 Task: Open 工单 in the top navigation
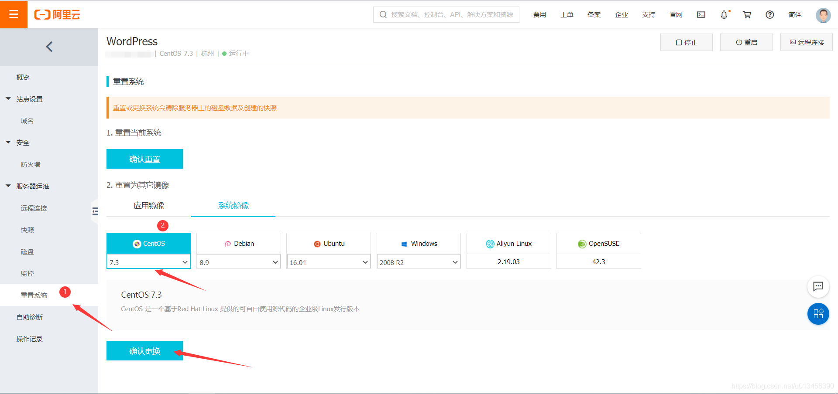click(567, 15)
